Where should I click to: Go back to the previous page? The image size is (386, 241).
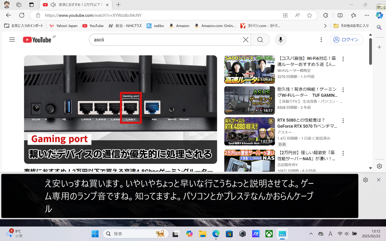click(x=9, y=15)
